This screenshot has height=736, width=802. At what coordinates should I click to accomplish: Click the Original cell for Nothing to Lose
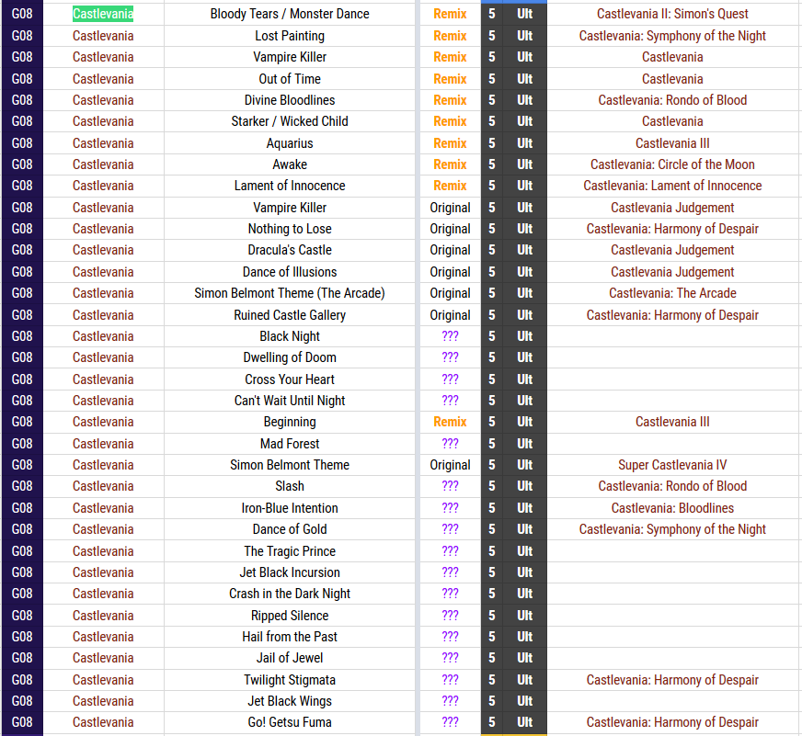tap(450, 229)
